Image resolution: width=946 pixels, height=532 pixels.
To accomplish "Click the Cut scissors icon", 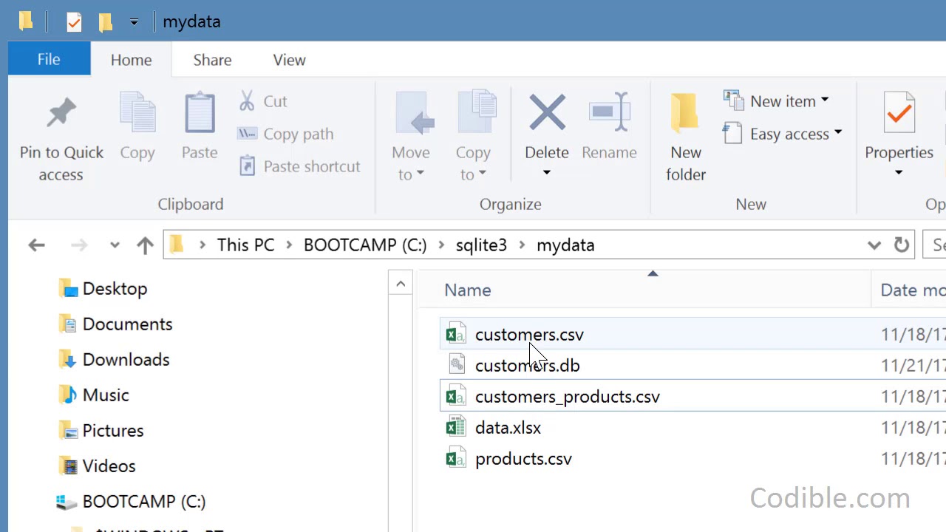I will pos(247,101).
